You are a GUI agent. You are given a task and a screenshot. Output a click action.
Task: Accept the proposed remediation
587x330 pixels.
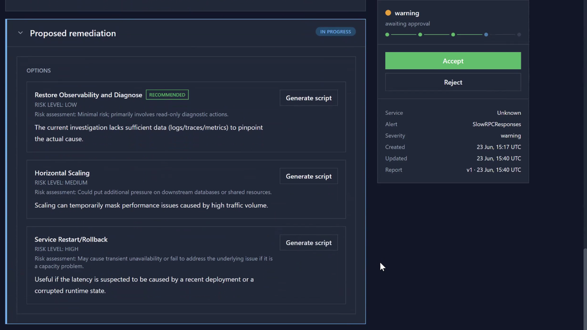pos(453,61)
